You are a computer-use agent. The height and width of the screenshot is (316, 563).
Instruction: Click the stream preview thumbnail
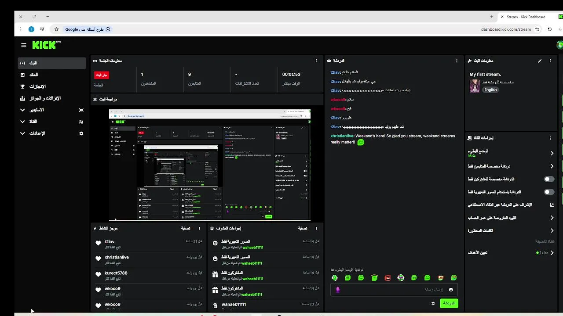tap(210, 165)
